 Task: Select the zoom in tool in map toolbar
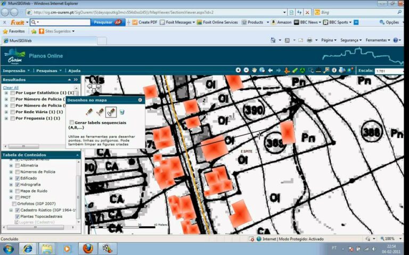238,70
